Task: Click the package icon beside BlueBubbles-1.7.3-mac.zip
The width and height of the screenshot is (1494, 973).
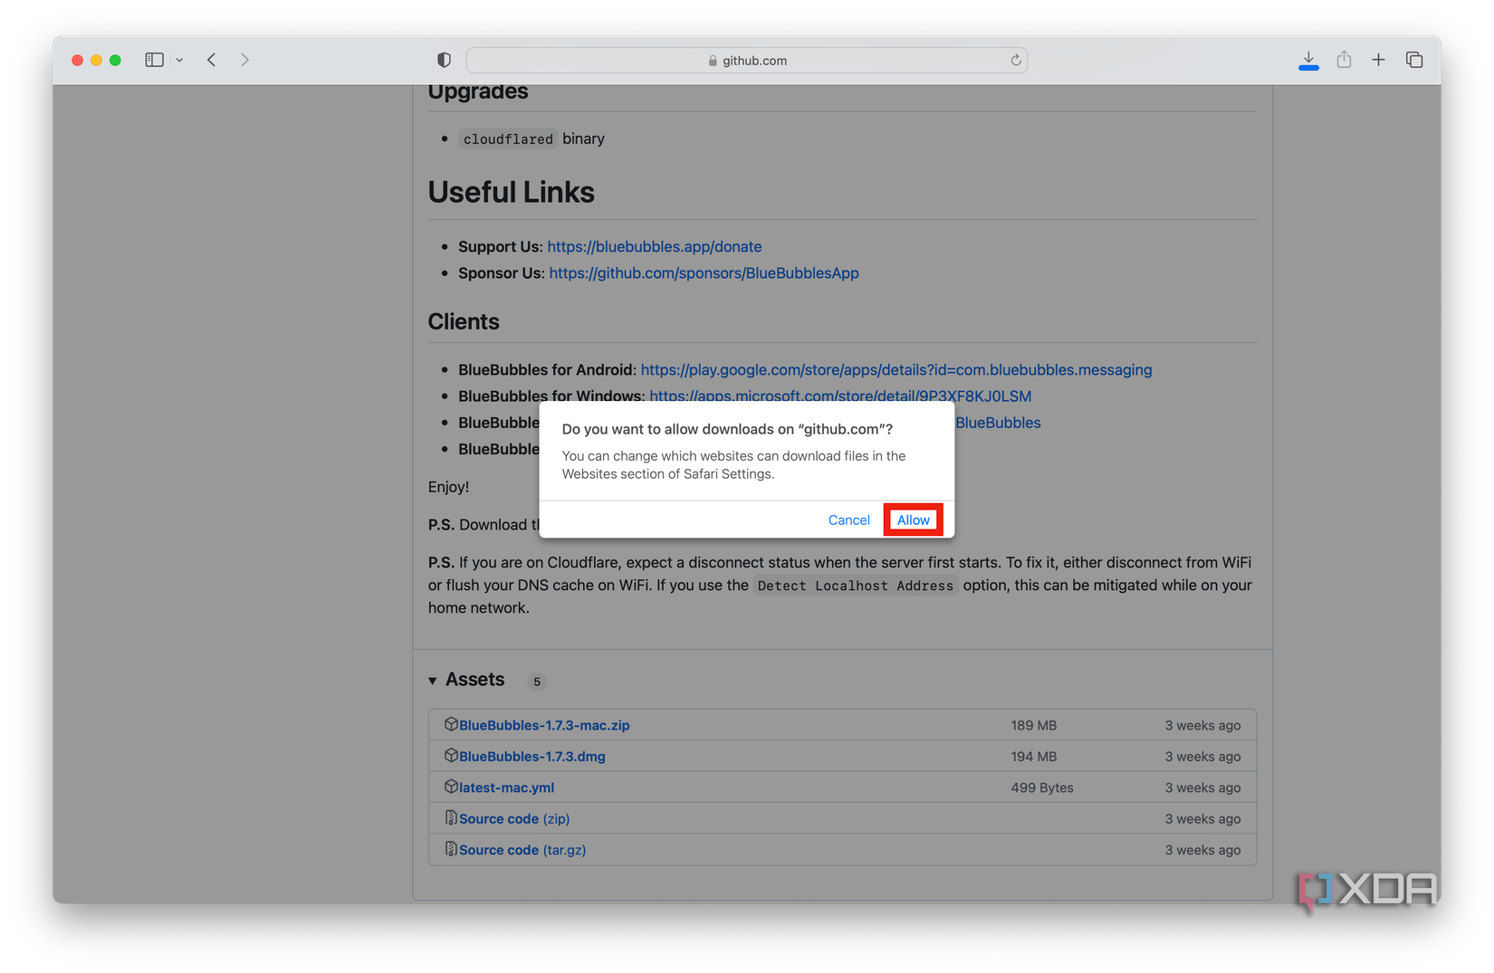Action: [x=451, y=724]
